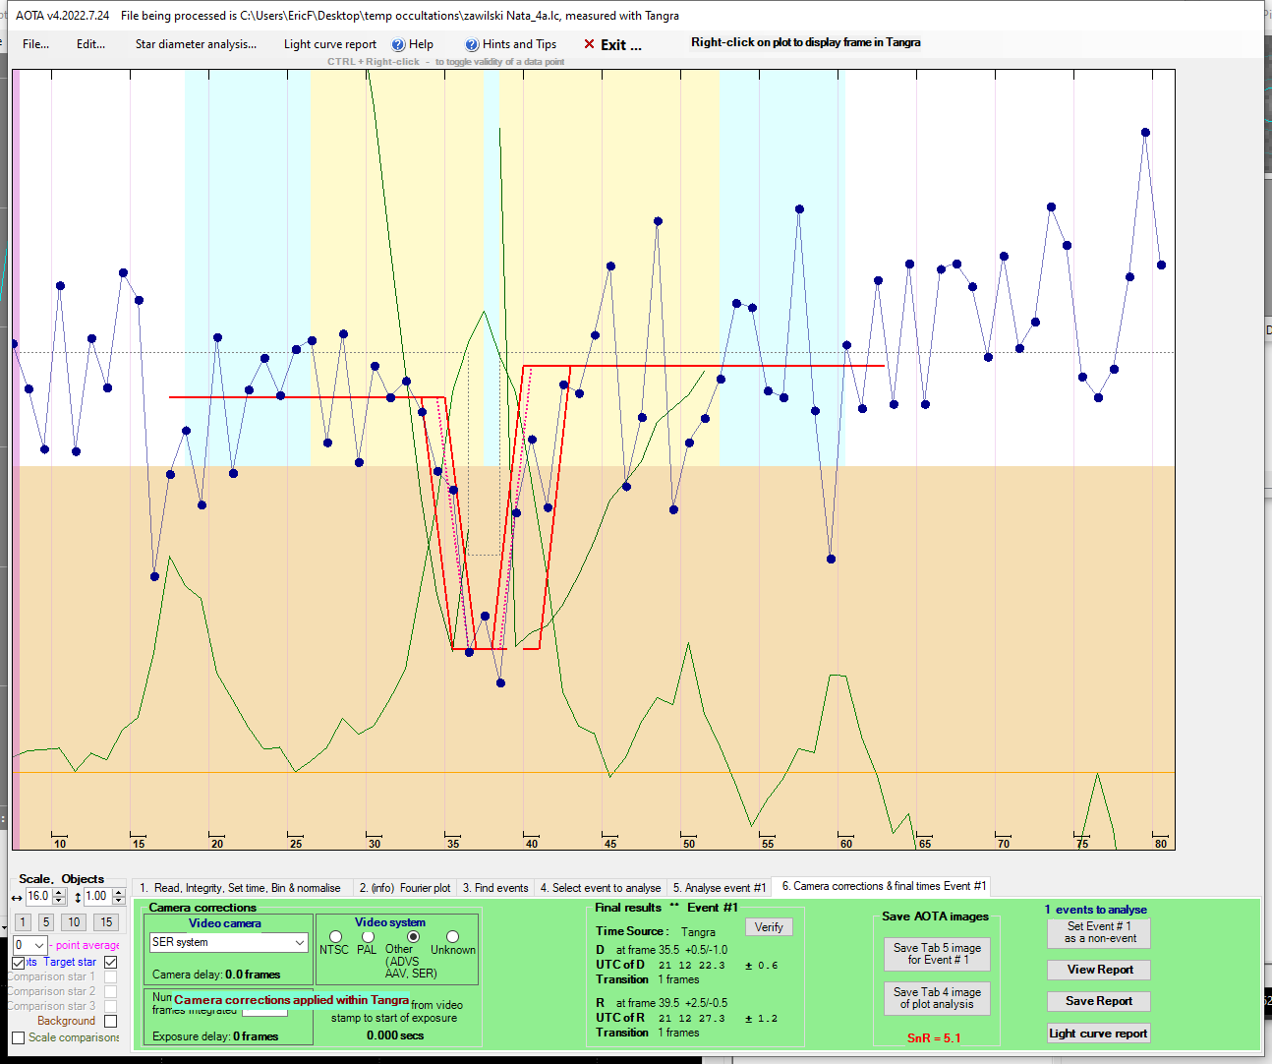Screen dimensions: 1272x1064
Task: Click the Camera delay: 0.0 frames text
Action: point(216,975)
